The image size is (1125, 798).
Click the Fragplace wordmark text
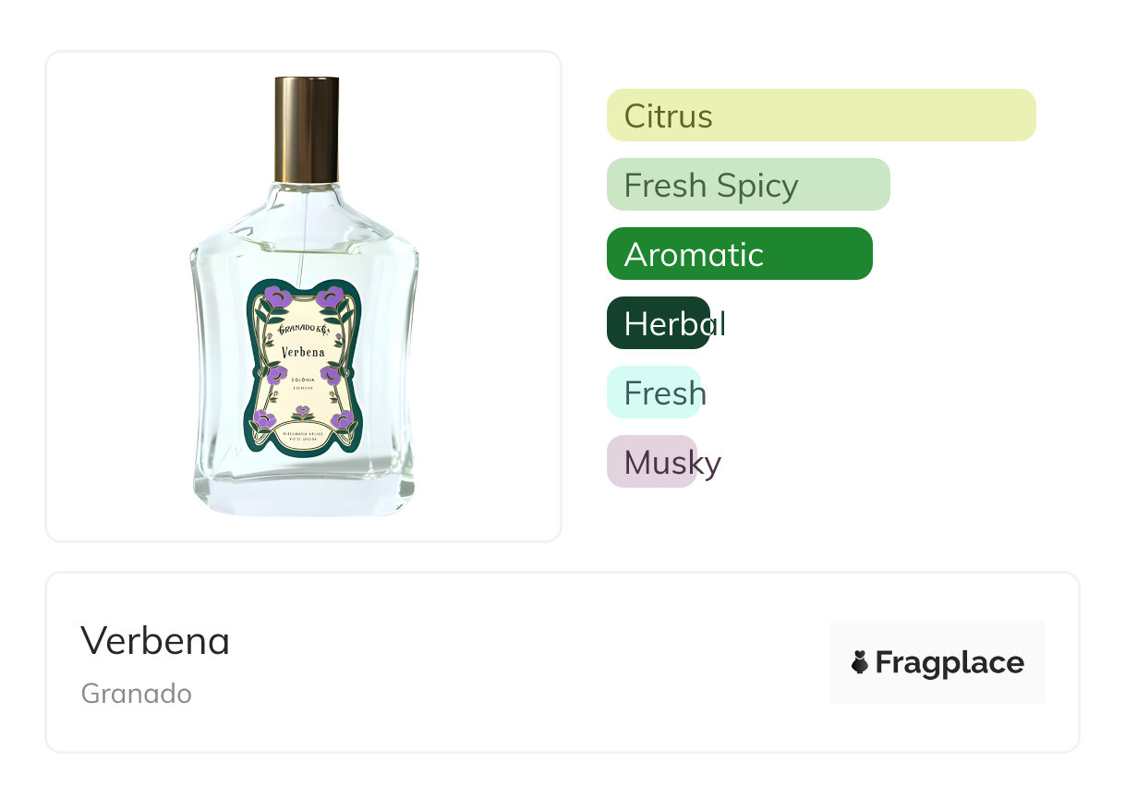[x=950, y=662]
